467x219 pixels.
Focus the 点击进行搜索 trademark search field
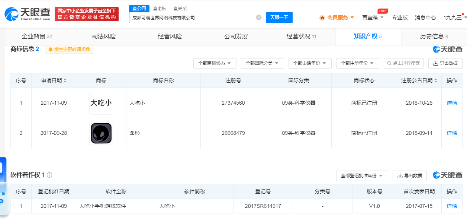point(404,63)
